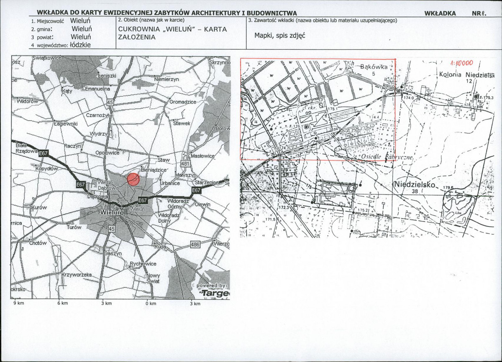
Task: Click the 'Niemierzyn' village label
Action: [166, 79]
